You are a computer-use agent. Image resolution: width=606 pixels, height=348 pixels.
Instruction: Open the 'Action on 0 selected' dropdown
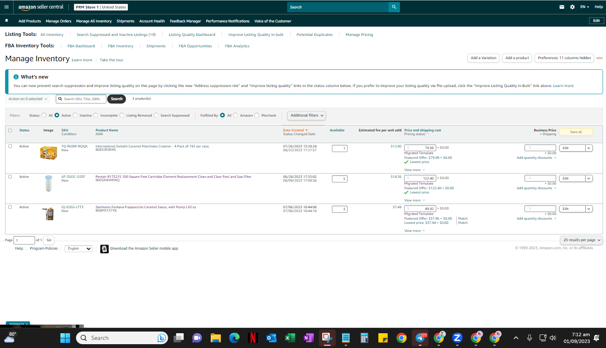[27, 99]
